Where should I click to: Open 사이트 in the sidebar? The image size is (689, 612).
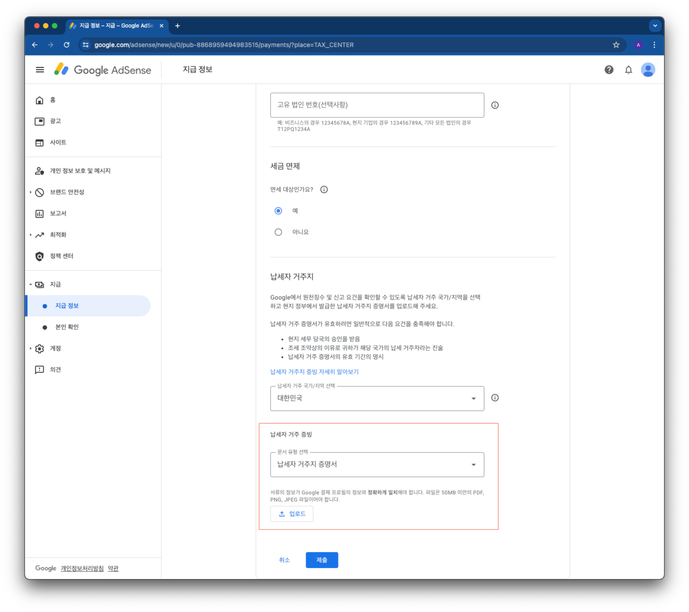click(58, 143)
